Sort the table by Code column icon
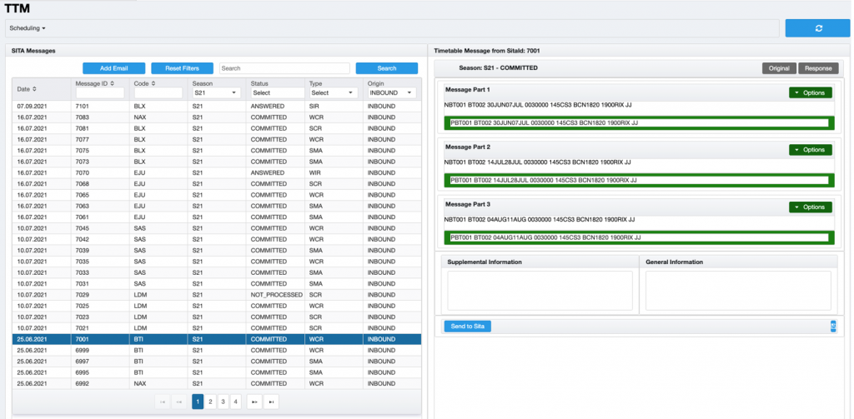The height and width of the screenshot is (419, 854). coord(153,84)
